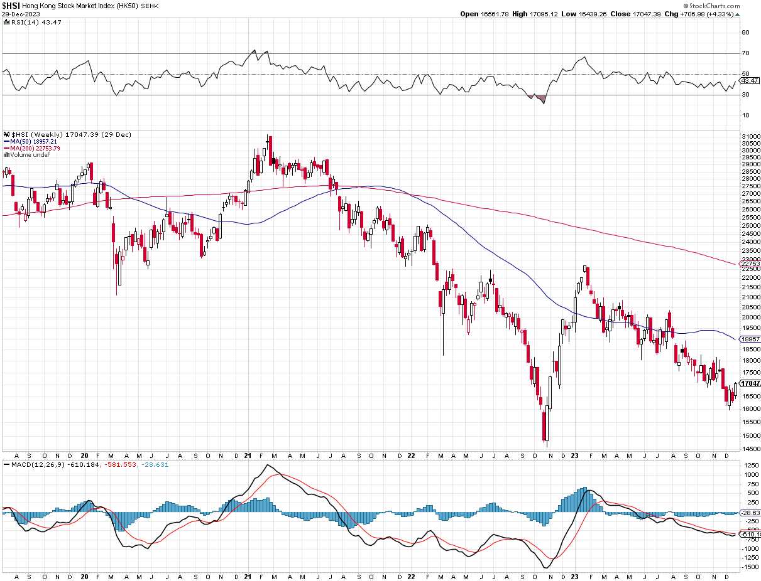Click the black MACD legend line marker
This screenshot has height=581, width=761.
6,464
